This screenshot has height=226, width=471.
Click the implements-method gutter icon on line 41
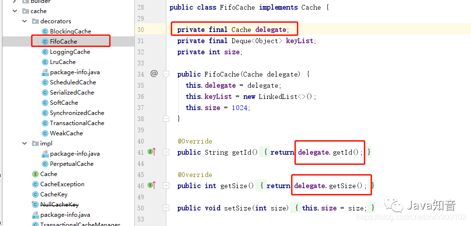coord(151,152)
